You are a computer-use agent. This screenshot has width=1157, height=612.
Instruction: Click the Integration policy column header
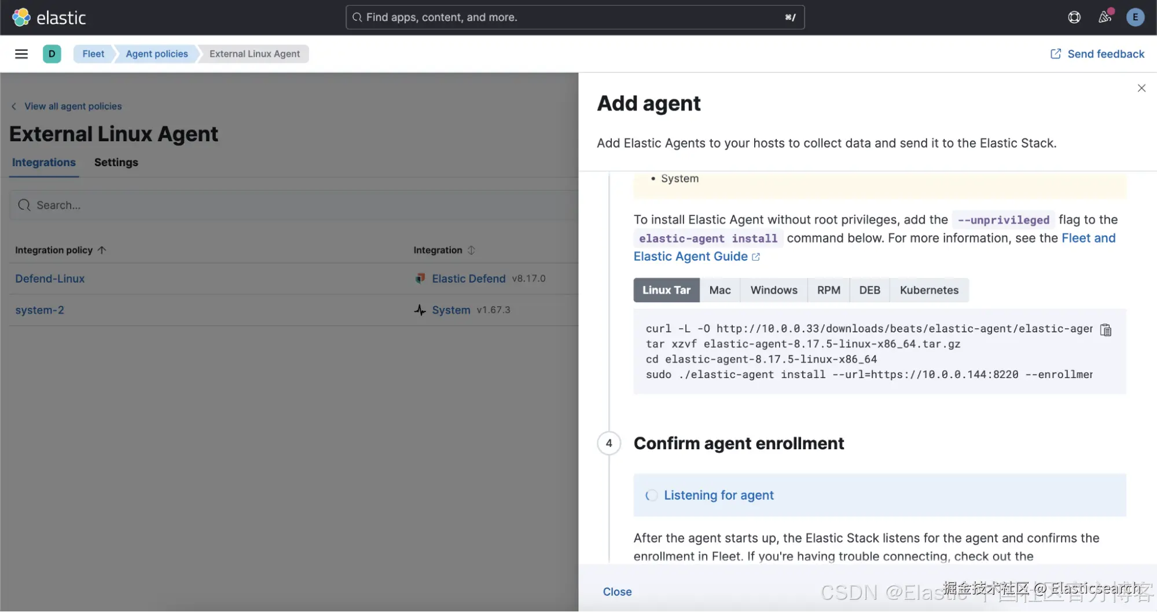click(54, 250)
